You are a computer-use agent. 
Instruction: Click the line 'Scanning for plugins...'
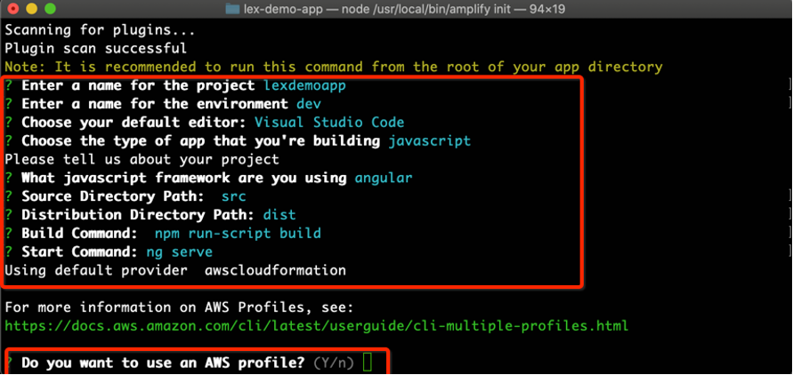101,30
